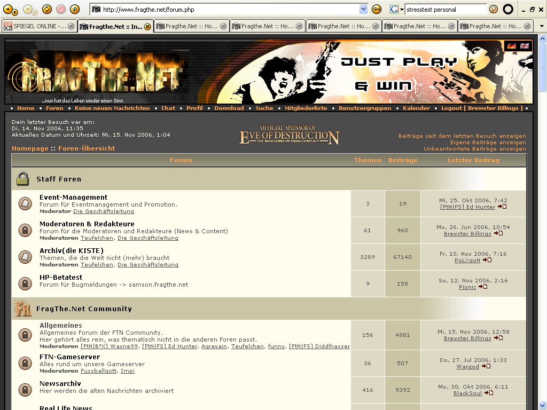Screen dimensions: 547x410
Task: Switch site language using the English flag
Action: click(x=525, y=46)
